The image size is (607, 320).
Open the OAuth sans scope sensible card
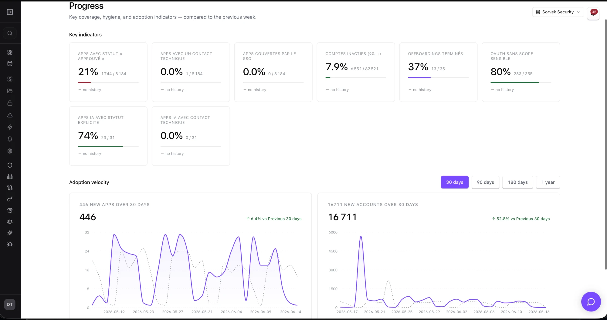(x=521, y=72)
